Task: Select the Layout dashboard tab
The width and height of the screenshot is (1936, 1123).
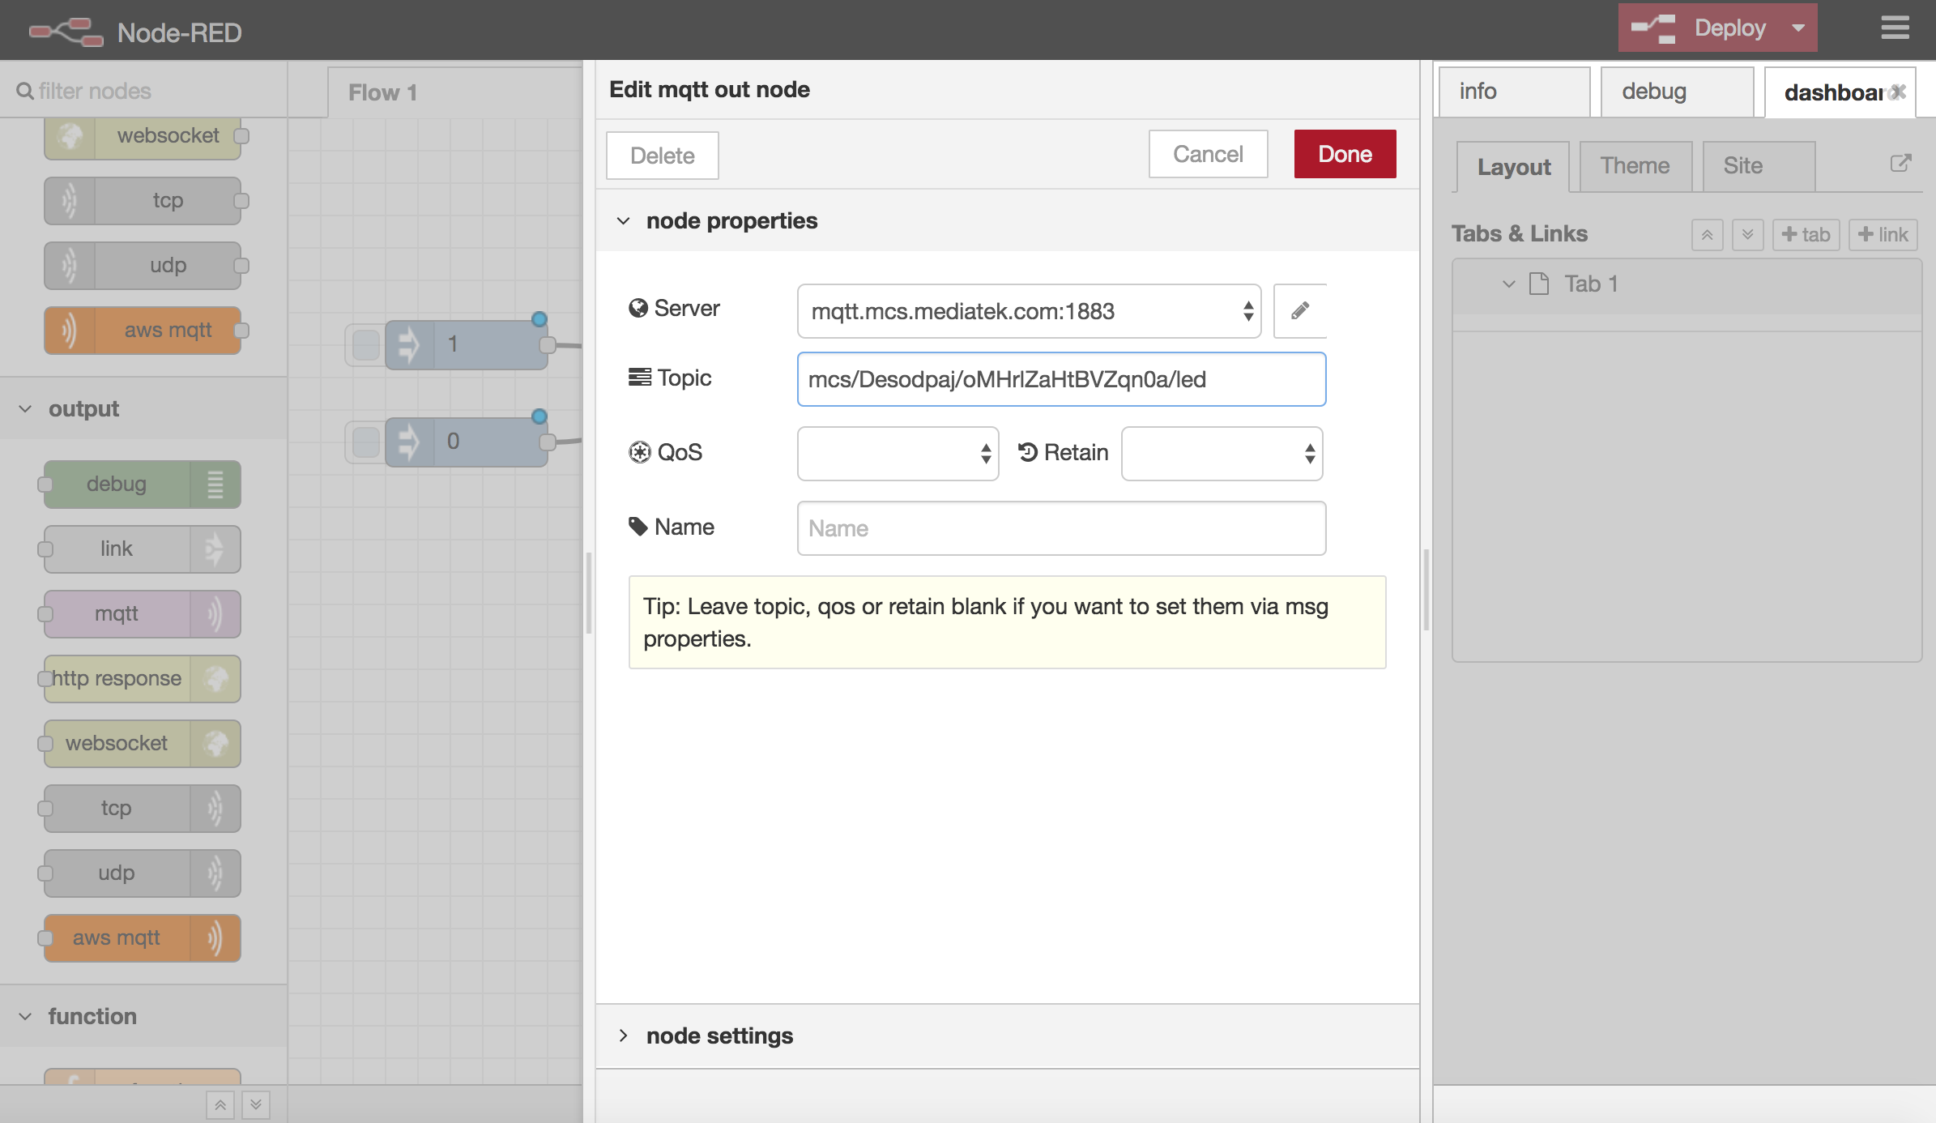Action: (x=1513, y=167)
